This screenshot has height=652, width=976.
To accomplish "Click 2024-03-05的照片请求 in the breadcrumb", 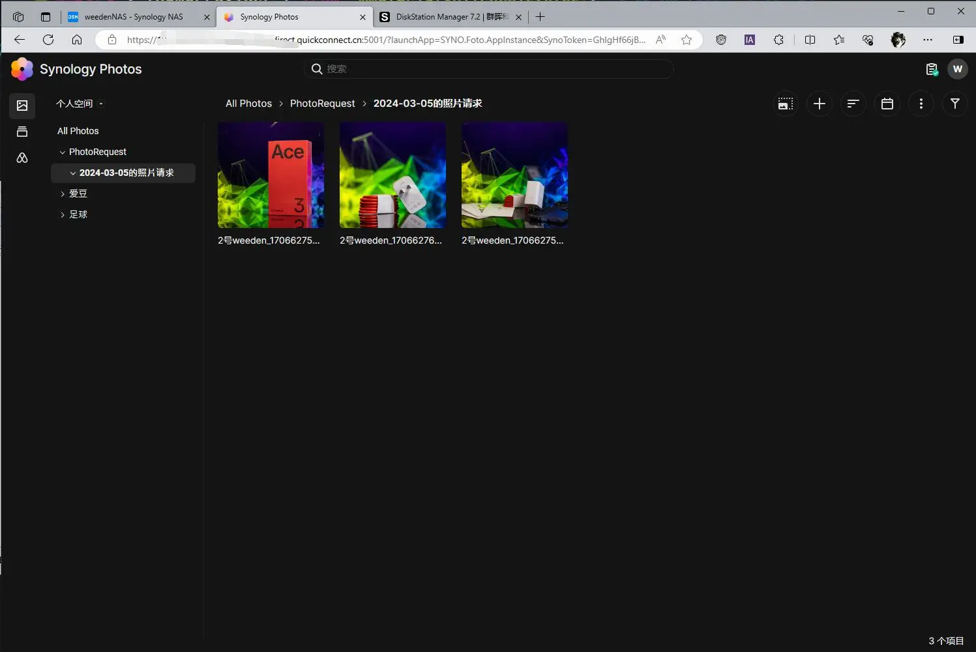I will [428, 104].
